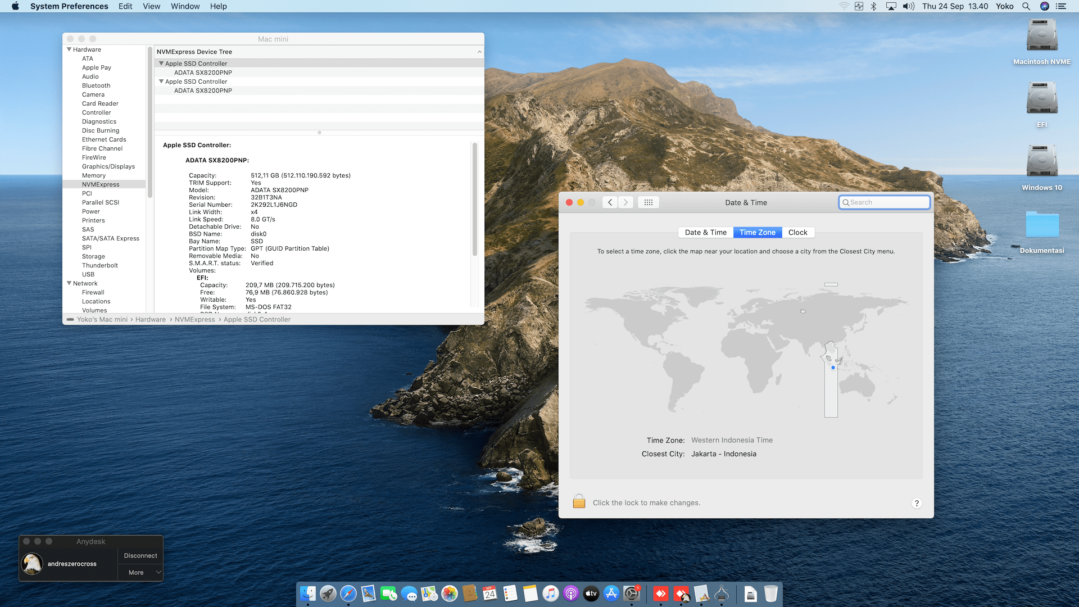Launch Podcasts from the Dock
The width and height of the screenshot is (1079, 607).
click(x=571, y=594)
